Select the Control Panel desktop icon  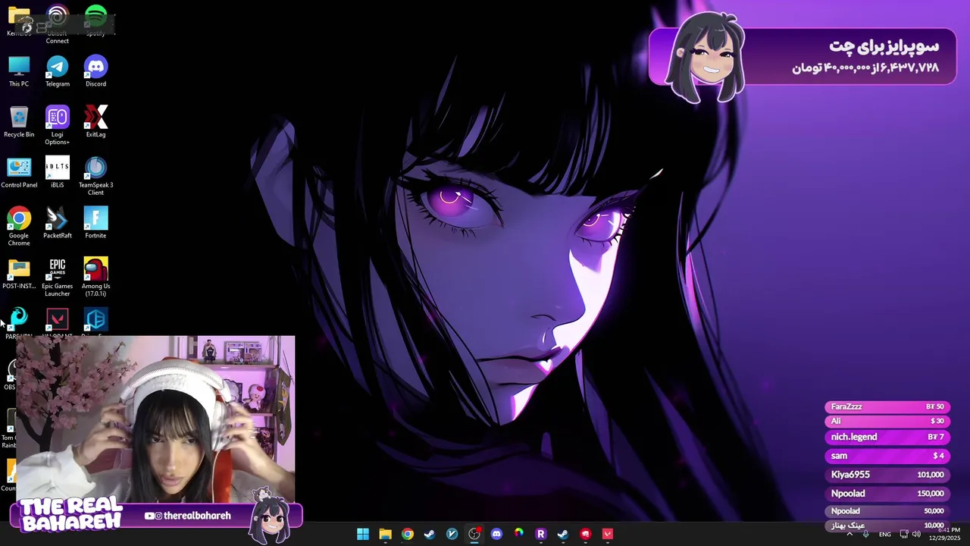(19, 173)
